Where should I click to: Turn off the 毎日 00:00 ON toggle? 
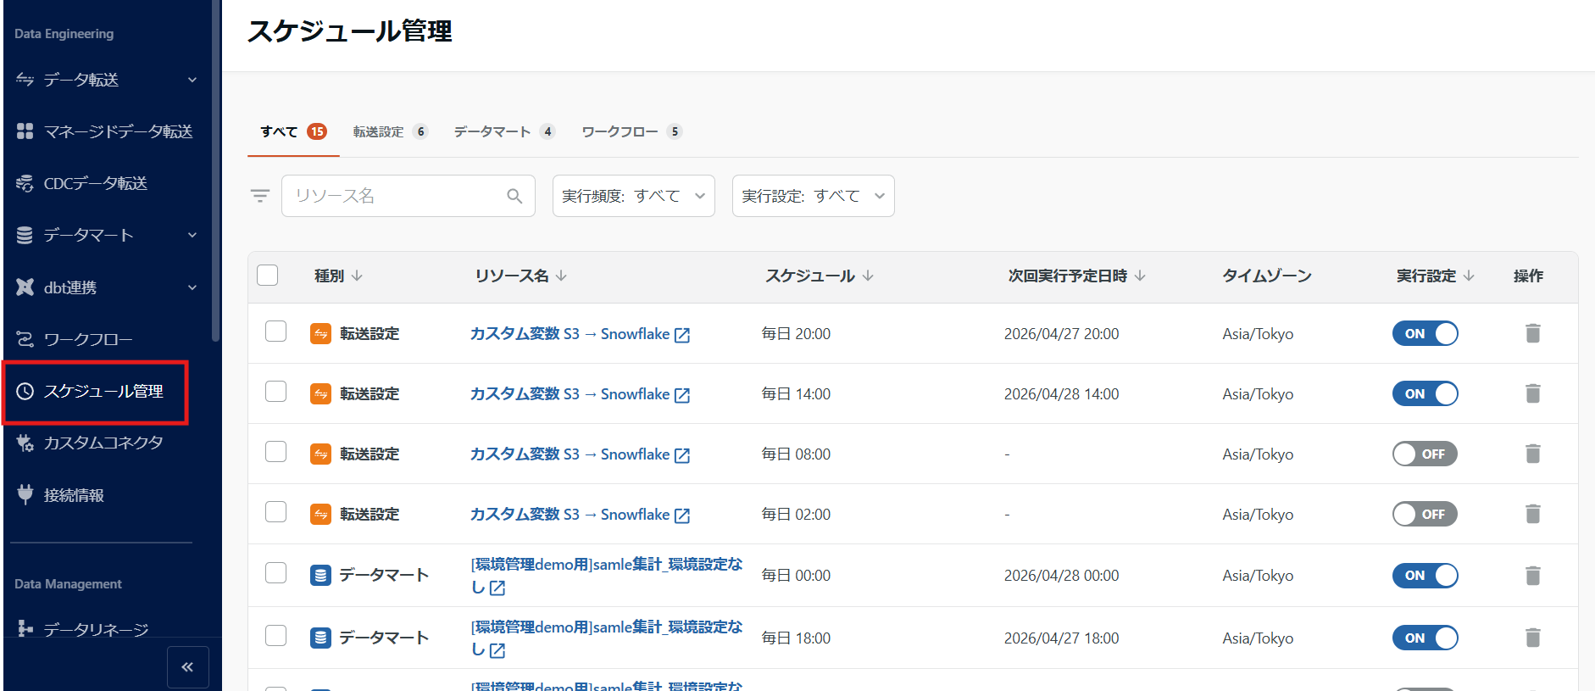pyautogui.click(x=1425, y=576)
